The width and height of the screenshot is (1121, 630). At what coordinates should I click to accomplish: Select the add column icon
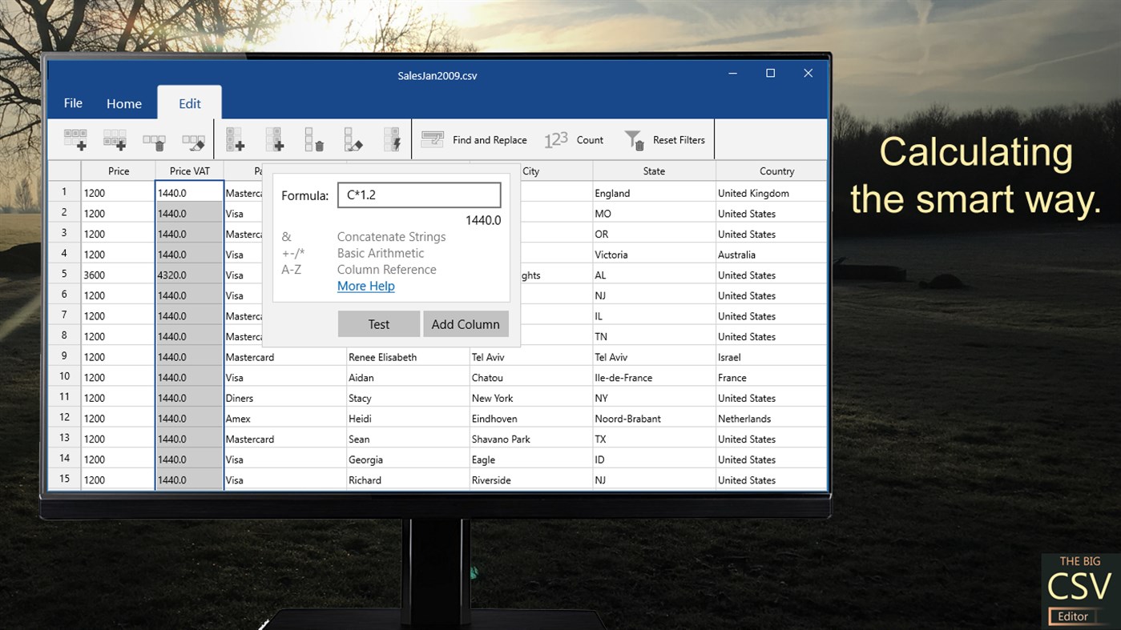pos(236,139)
